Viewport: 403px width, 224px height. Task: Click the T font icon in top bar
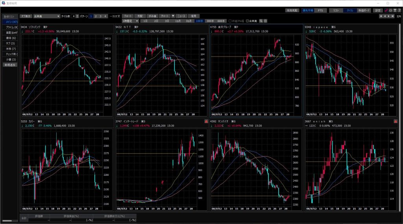[394, 10]
